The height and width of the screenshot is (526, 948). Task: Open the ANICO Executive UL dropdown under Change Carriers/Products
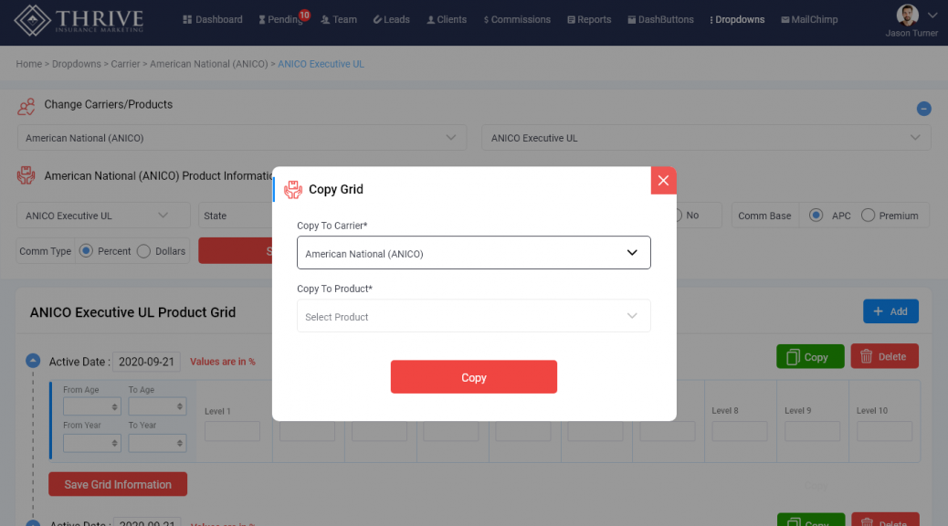706,138
